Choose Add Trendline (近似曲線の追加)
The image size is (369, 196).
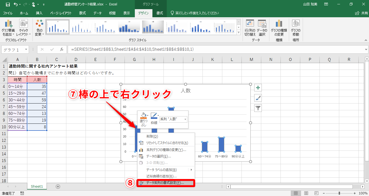tap(166, 176)
